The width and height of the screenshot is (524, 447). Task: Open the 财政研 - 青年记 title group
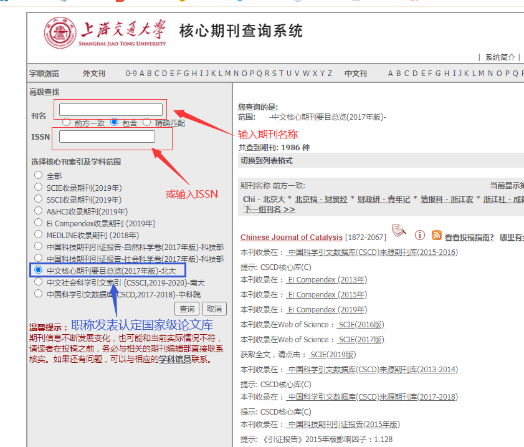pyautogui.click(x=384, y=199)
